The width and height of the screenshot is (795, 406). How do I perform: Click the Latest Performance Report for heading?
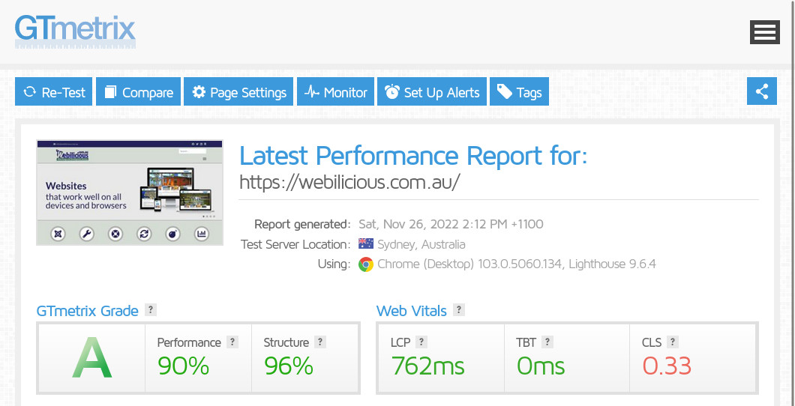pyautogui.click(x=413, y=155)
